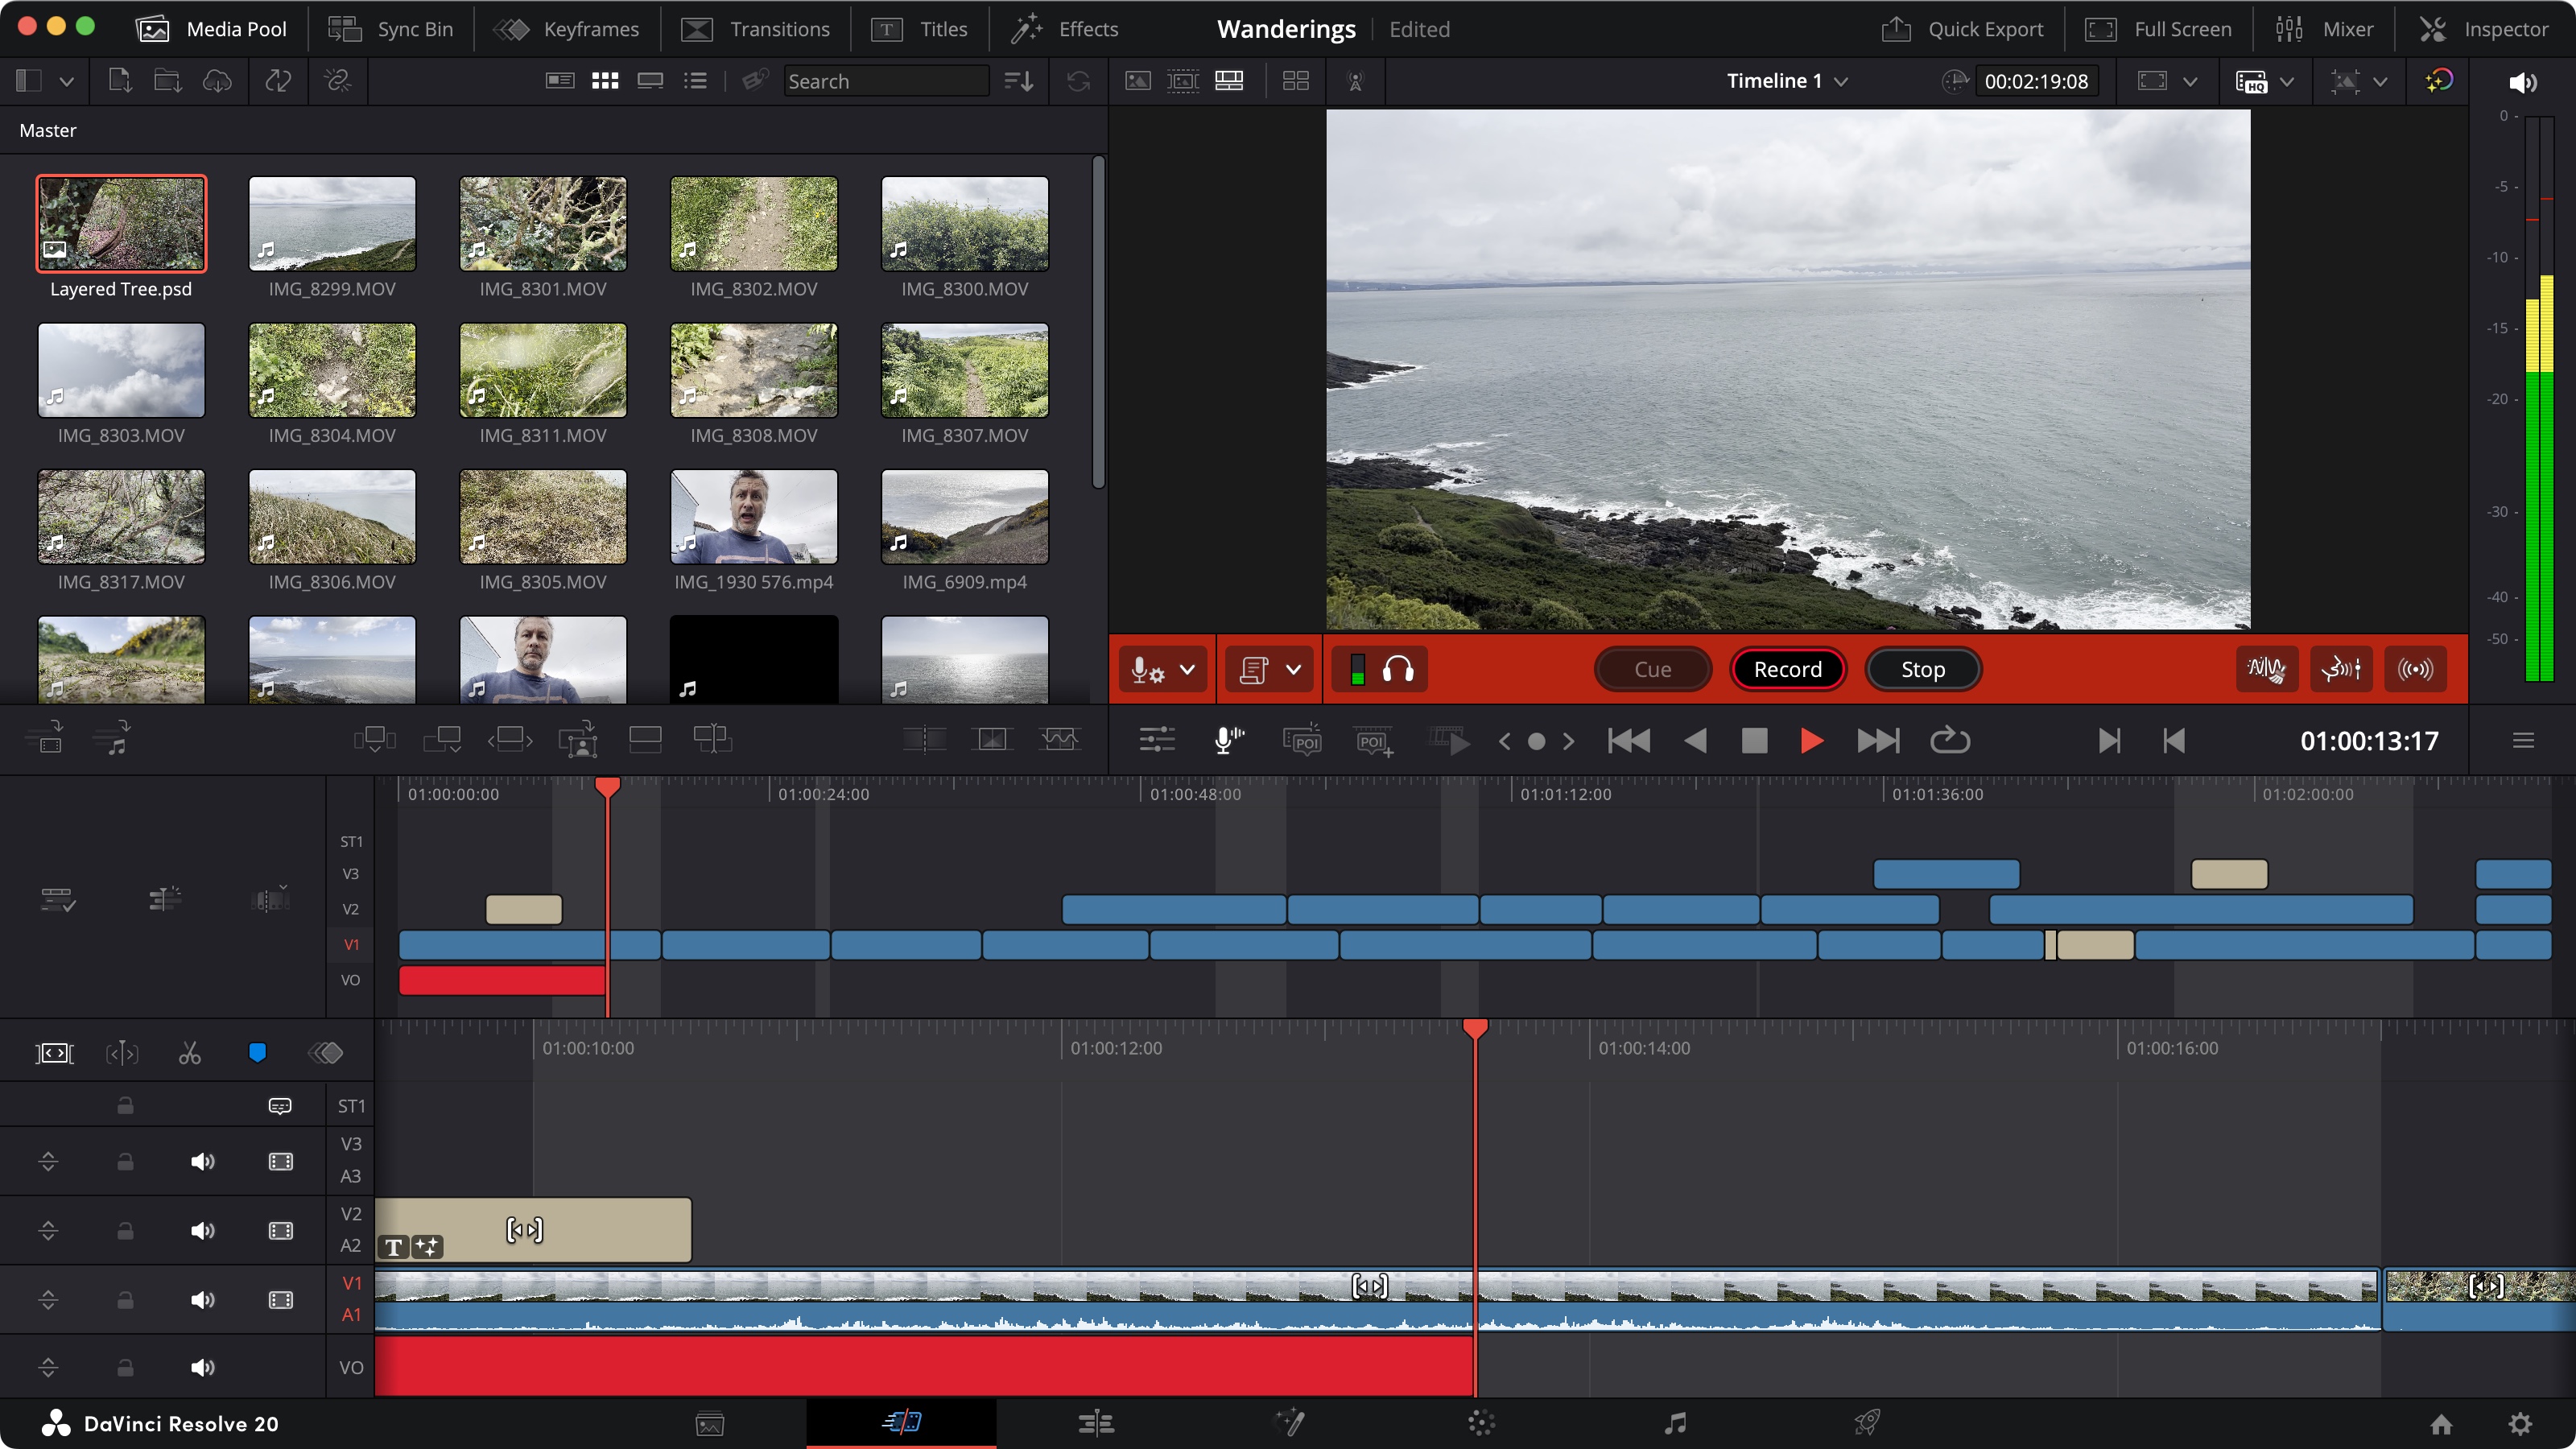Open the Sync Bin
Screen dimensions: 2576x1449
tap(389, 28)
